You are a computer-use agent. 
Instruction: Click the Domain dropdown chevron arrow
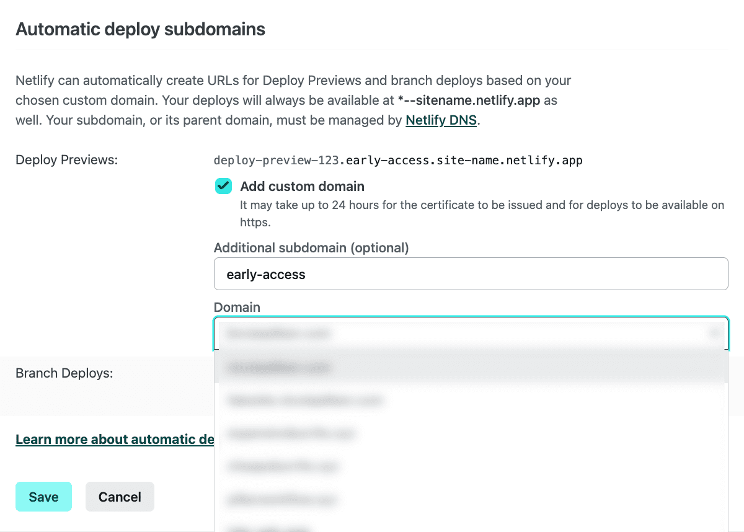click(714, 334)
